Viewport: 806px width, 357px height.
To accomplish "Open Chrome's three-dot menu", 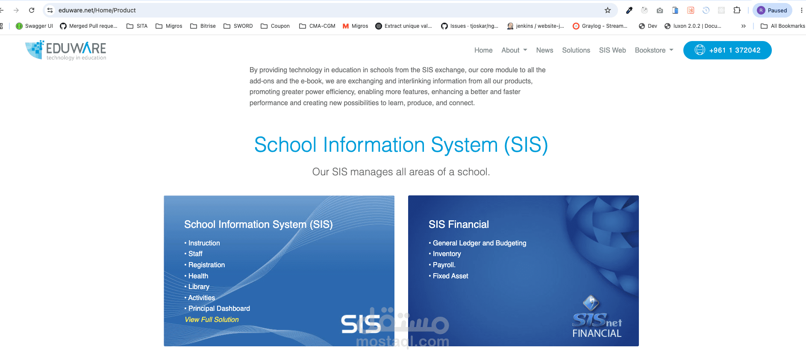I will click(801, 10).
